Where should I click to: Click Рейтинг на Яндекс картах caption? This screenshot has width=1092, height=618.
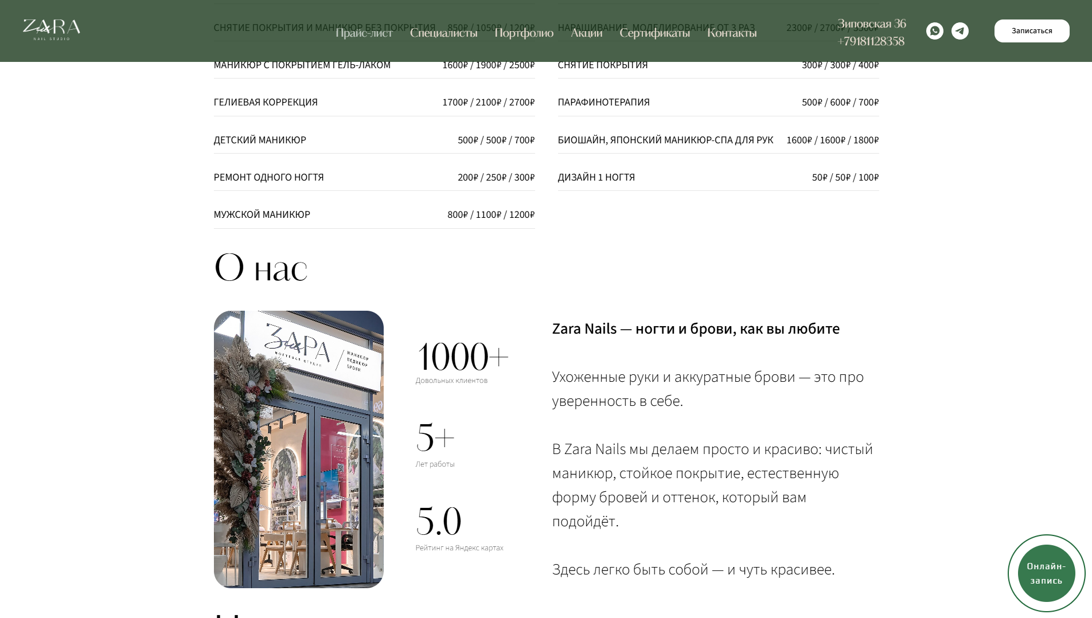point(459,548)
